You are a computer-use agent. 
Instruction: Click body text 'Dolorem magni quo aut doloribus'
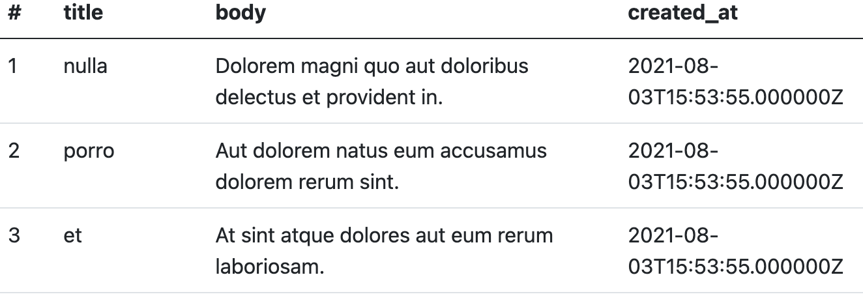coord(372,66)
